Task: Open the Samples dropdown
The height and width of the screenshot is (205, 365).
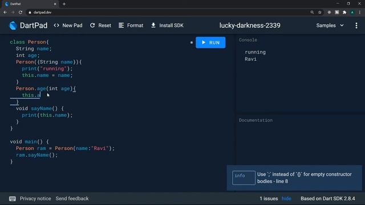Action: [x=330, y=26]
